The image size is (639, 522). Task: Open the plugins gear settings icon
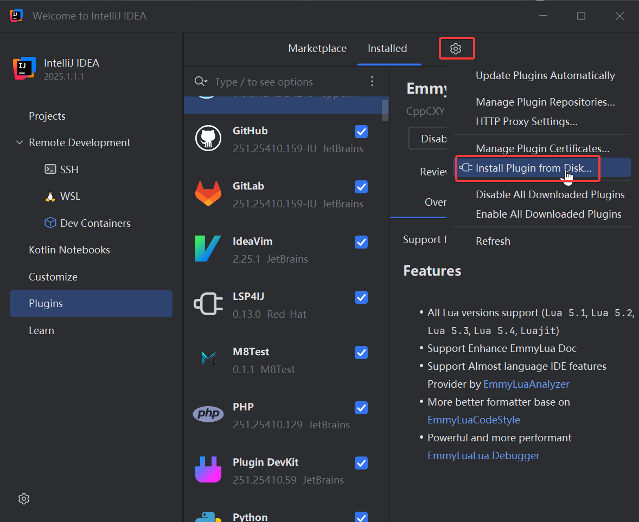pos(456,49)
